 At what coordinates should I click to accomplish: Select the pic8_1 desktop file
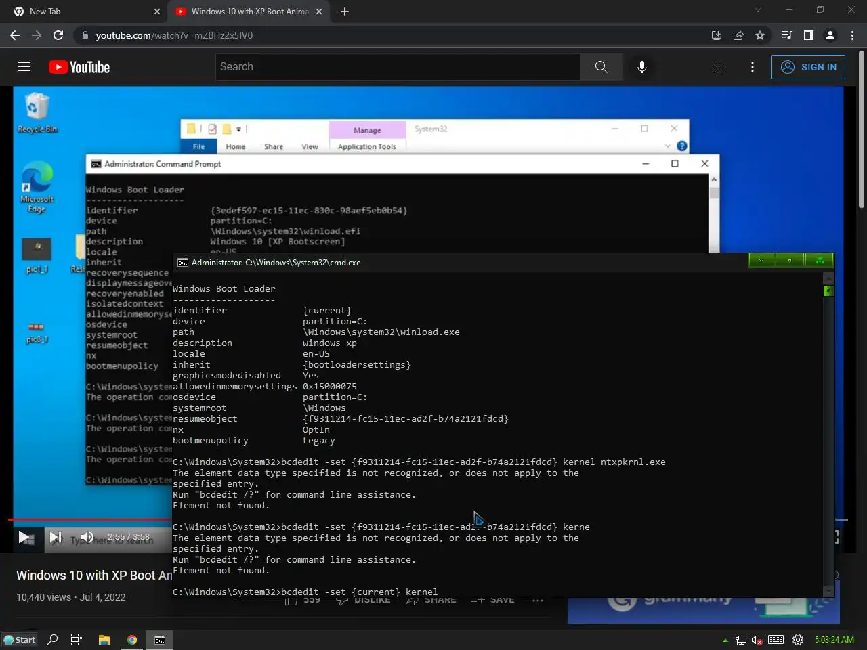point(37,332)
